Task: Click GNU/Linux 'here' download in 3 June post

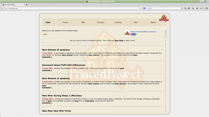Action: 117,84
